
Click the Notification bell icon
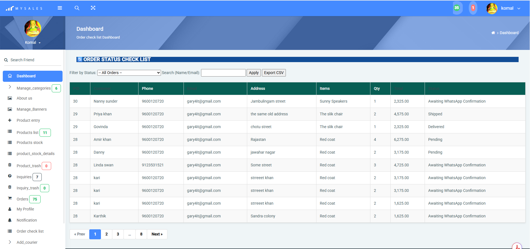coord(10,220)
